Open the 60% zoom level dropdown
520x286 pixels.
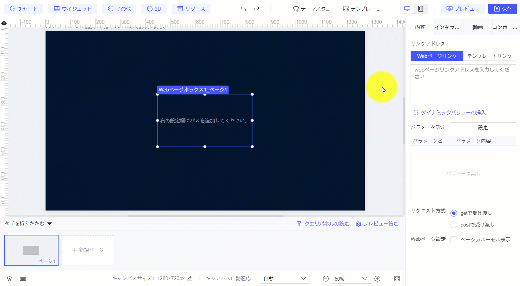pos(351,279)
